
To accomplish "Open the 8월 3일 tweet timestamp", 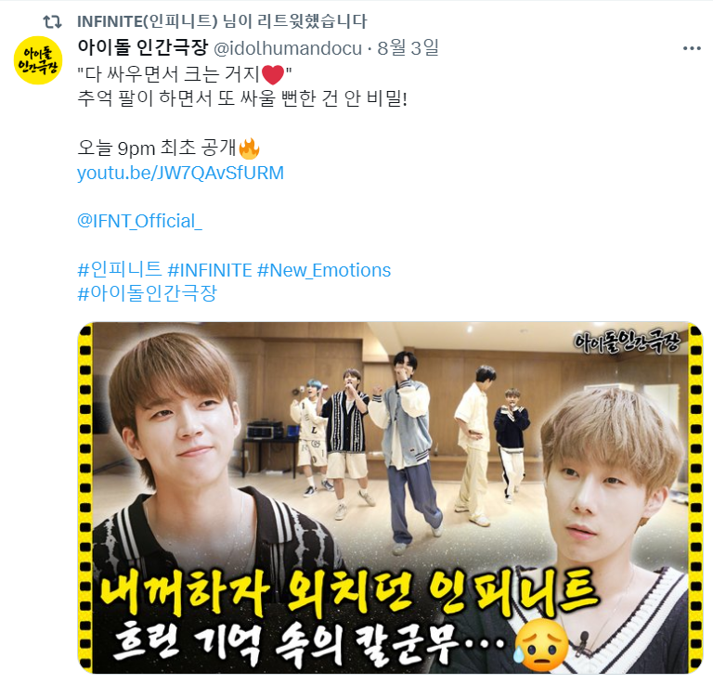I will pyautogui.click(x=408, y=47).
